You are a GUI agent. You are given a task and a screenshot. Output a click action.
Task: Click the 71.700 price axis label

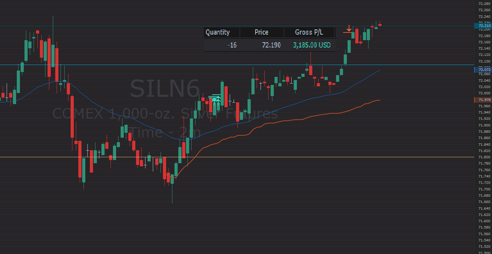coord(484,189)
